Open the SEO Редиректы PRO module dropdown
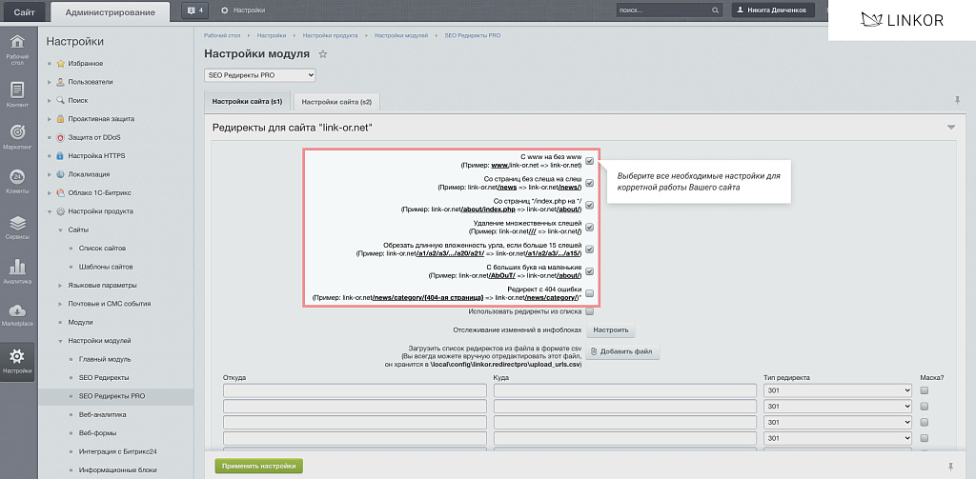The height and width of the screenshot is (479, 976). pos(259,74)
